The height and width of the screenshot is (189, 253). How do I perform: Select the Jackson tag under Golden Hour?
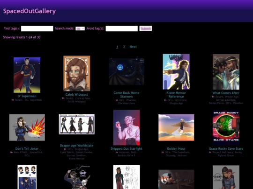pos(182,155)
